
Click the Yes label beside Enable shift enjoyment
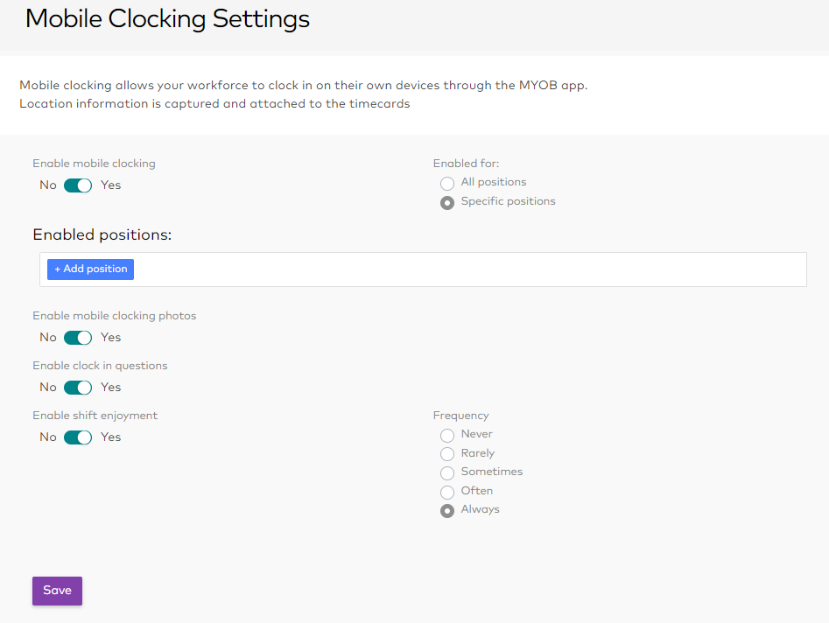point(110,437)
